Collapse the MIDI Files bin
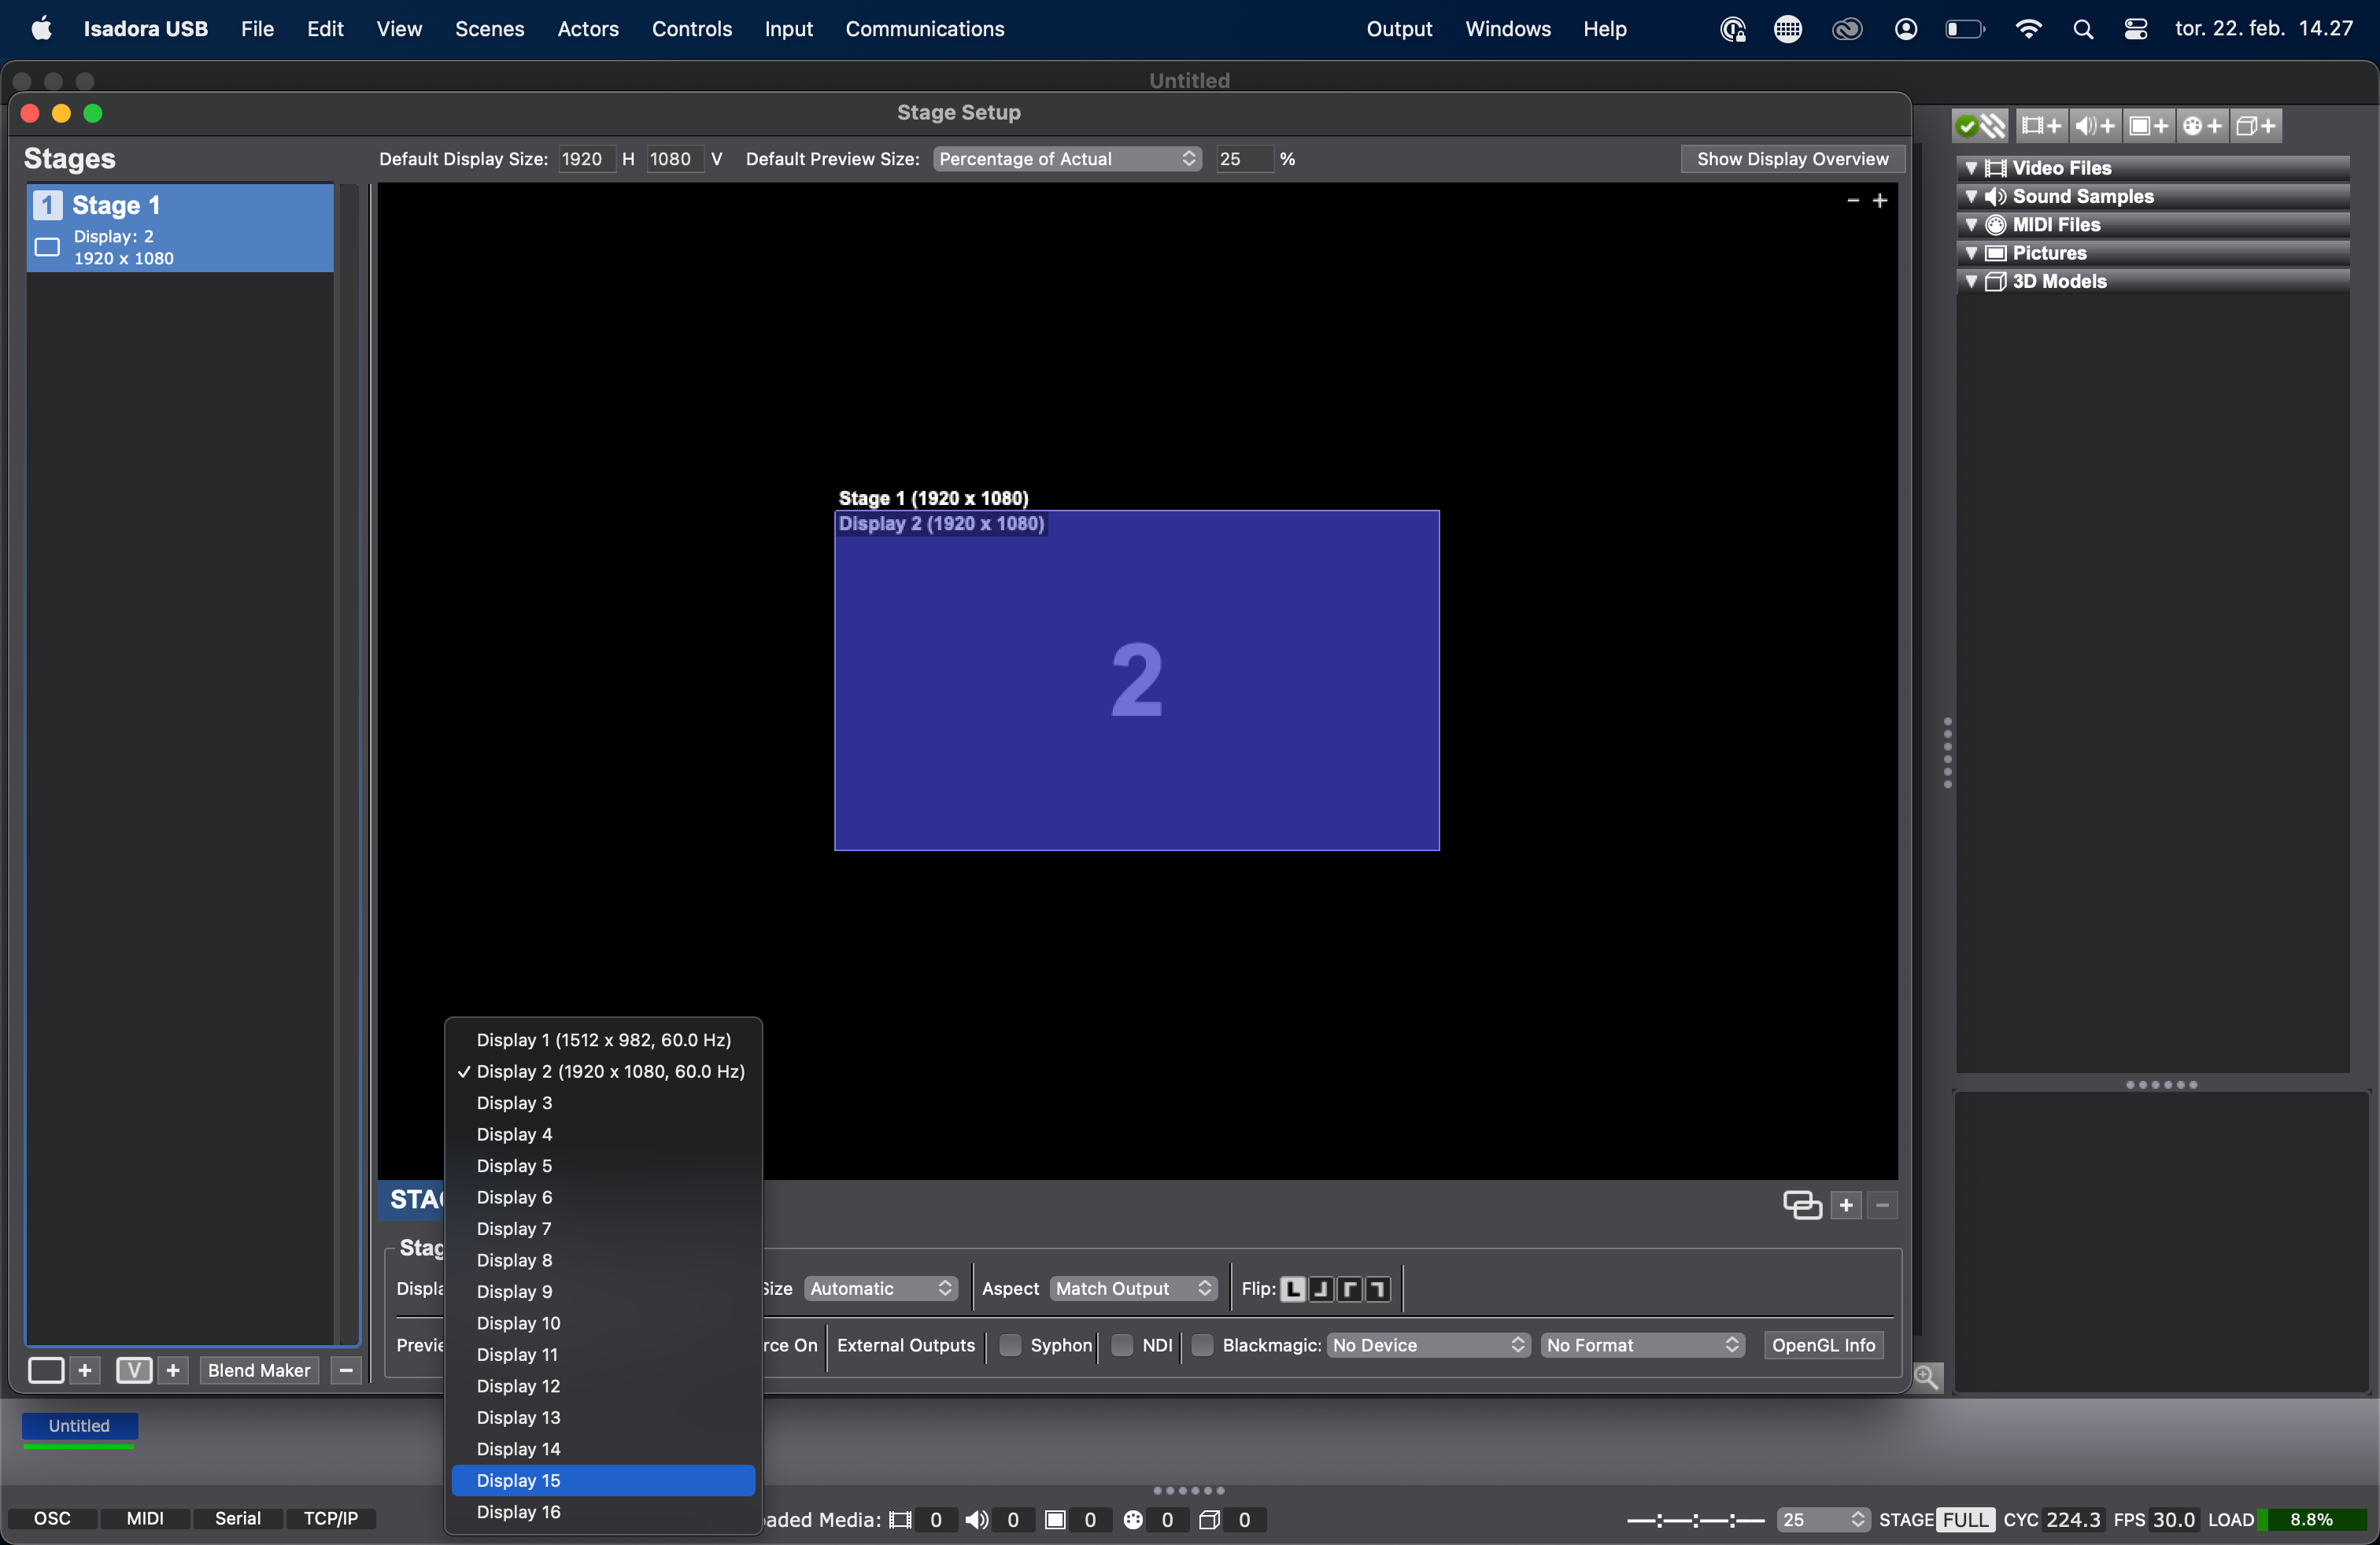This screenshot has width=2380, height=1545. coord(1971,225)
